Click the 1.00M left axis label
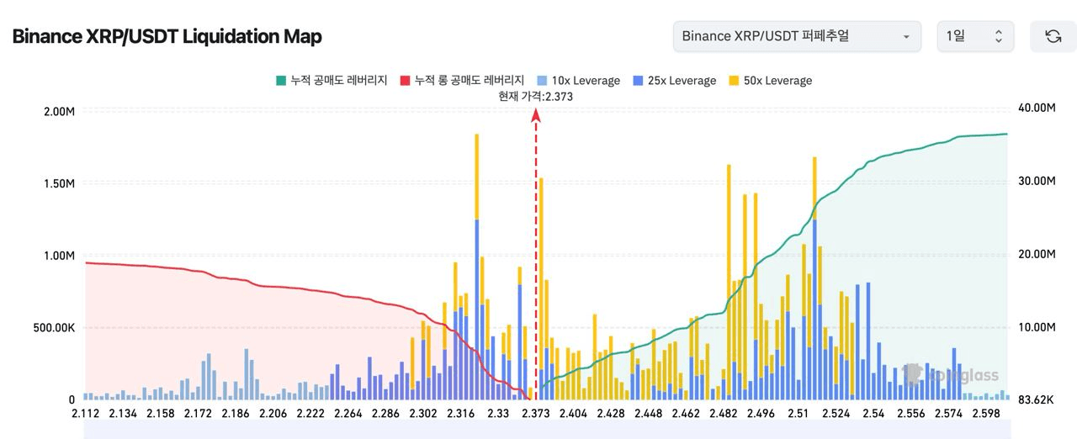Viewport: 1077px width, 439px height. tap(58, 256)
